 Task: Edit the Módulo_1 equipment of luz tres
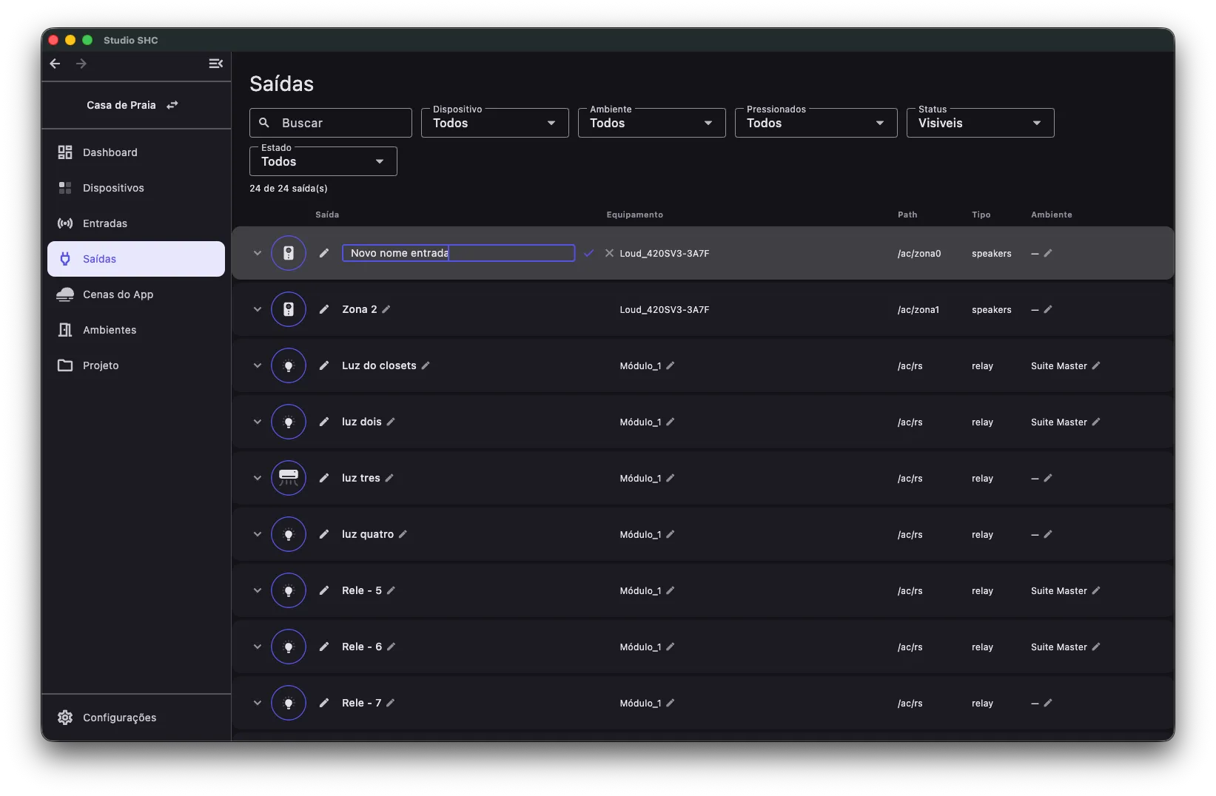pyautogui.click(x=671, y=478)
